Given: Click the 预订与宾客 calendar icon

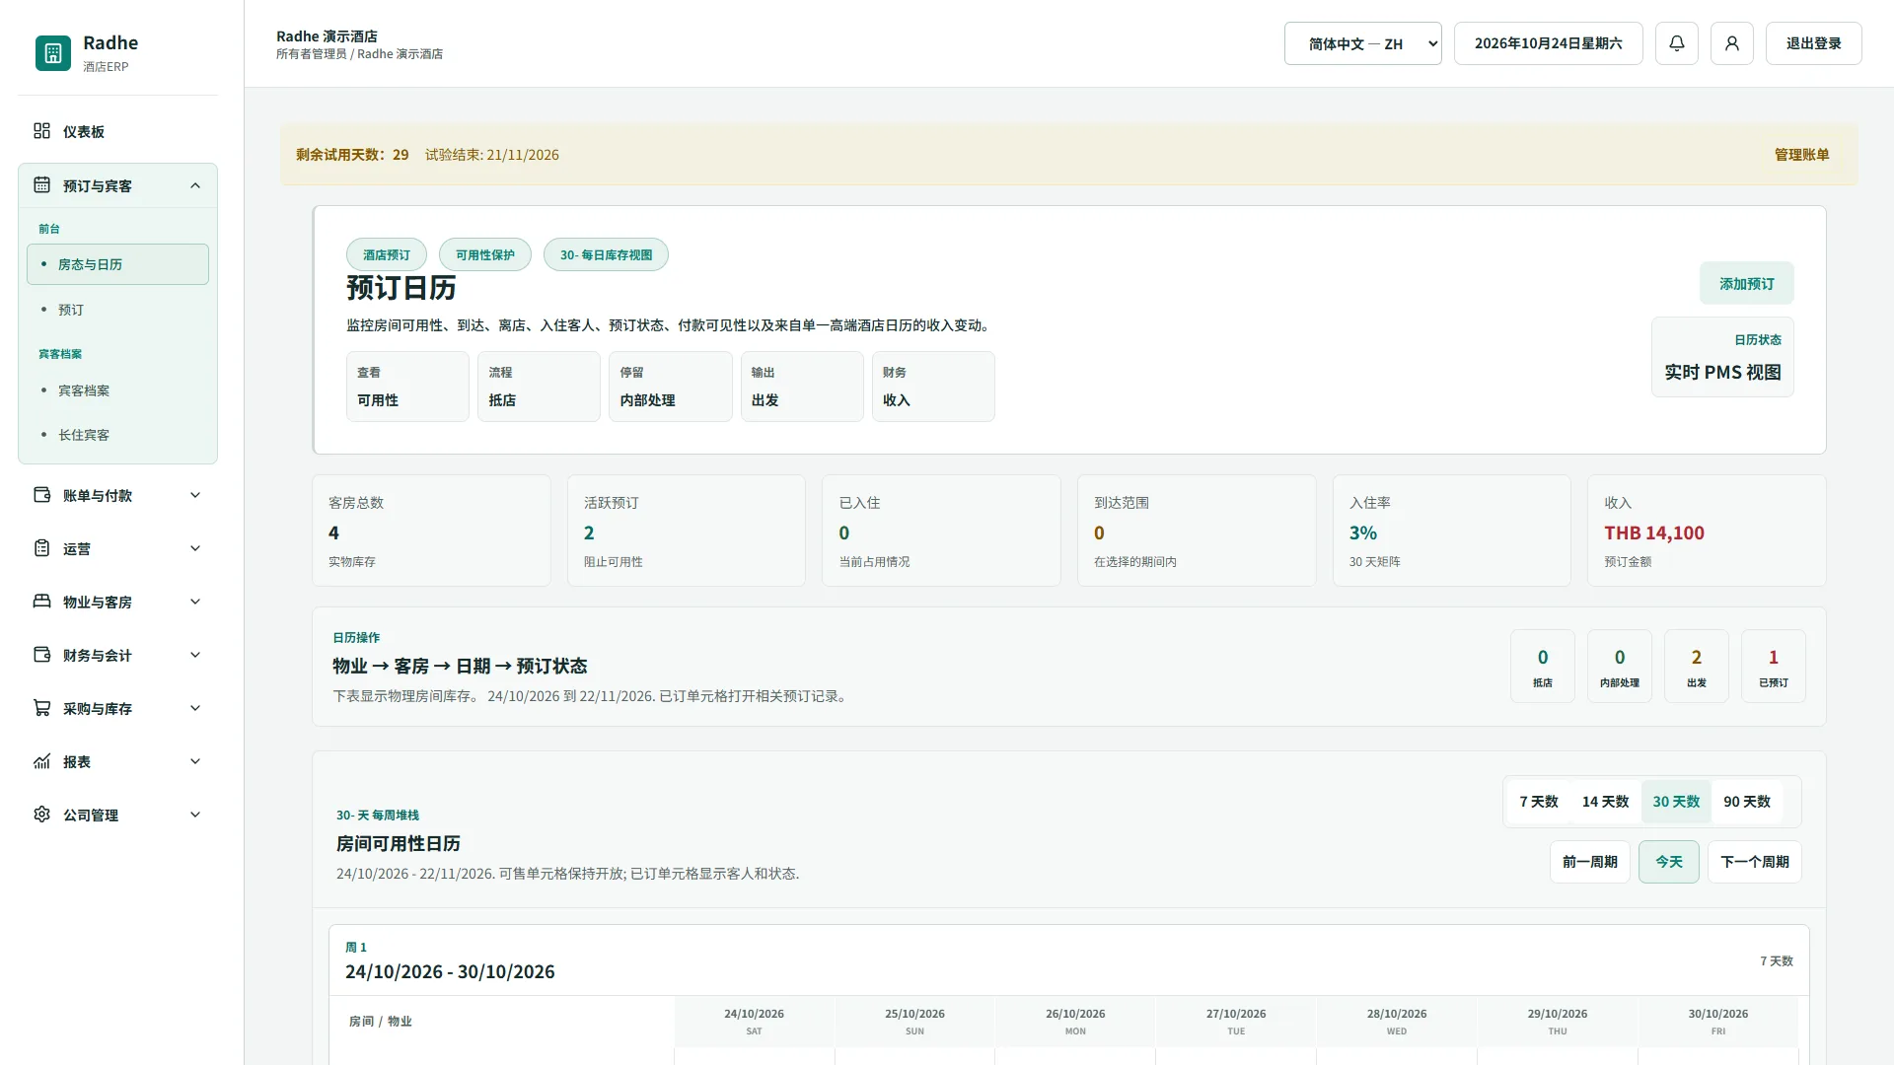Looking at the screenshot, I should click(41, 185).
